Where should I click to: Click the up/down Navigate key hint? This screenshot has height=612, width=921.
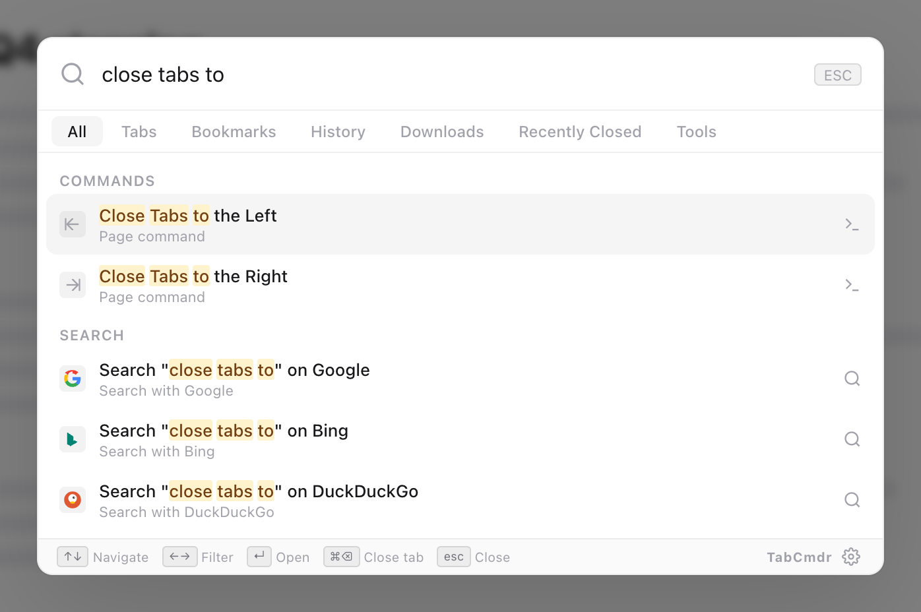click(73, 557)
